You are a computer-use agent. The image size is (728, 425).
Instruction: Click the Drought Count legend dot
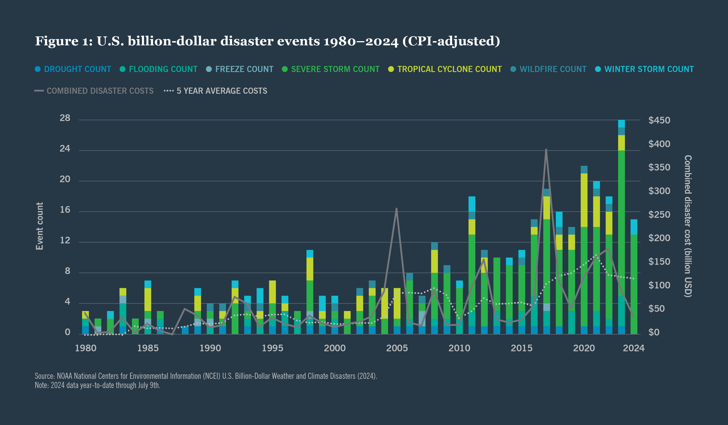[x=38, y=69]
